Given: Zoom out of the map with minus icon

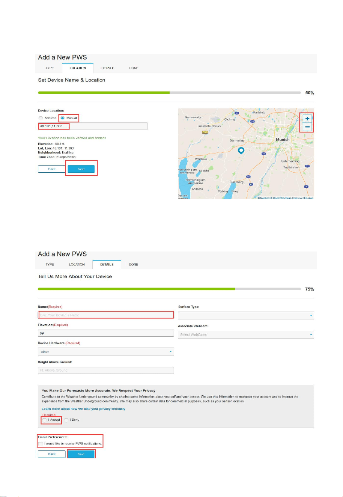Looking at the screenshot, I should (307, 127).
